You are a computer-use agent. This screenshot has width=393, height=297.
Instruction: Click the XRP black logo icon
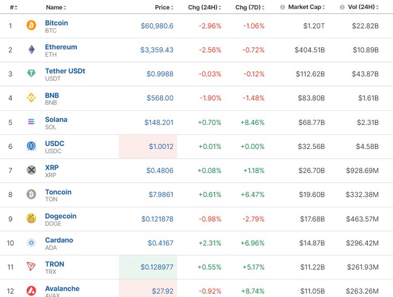(31, 170)
